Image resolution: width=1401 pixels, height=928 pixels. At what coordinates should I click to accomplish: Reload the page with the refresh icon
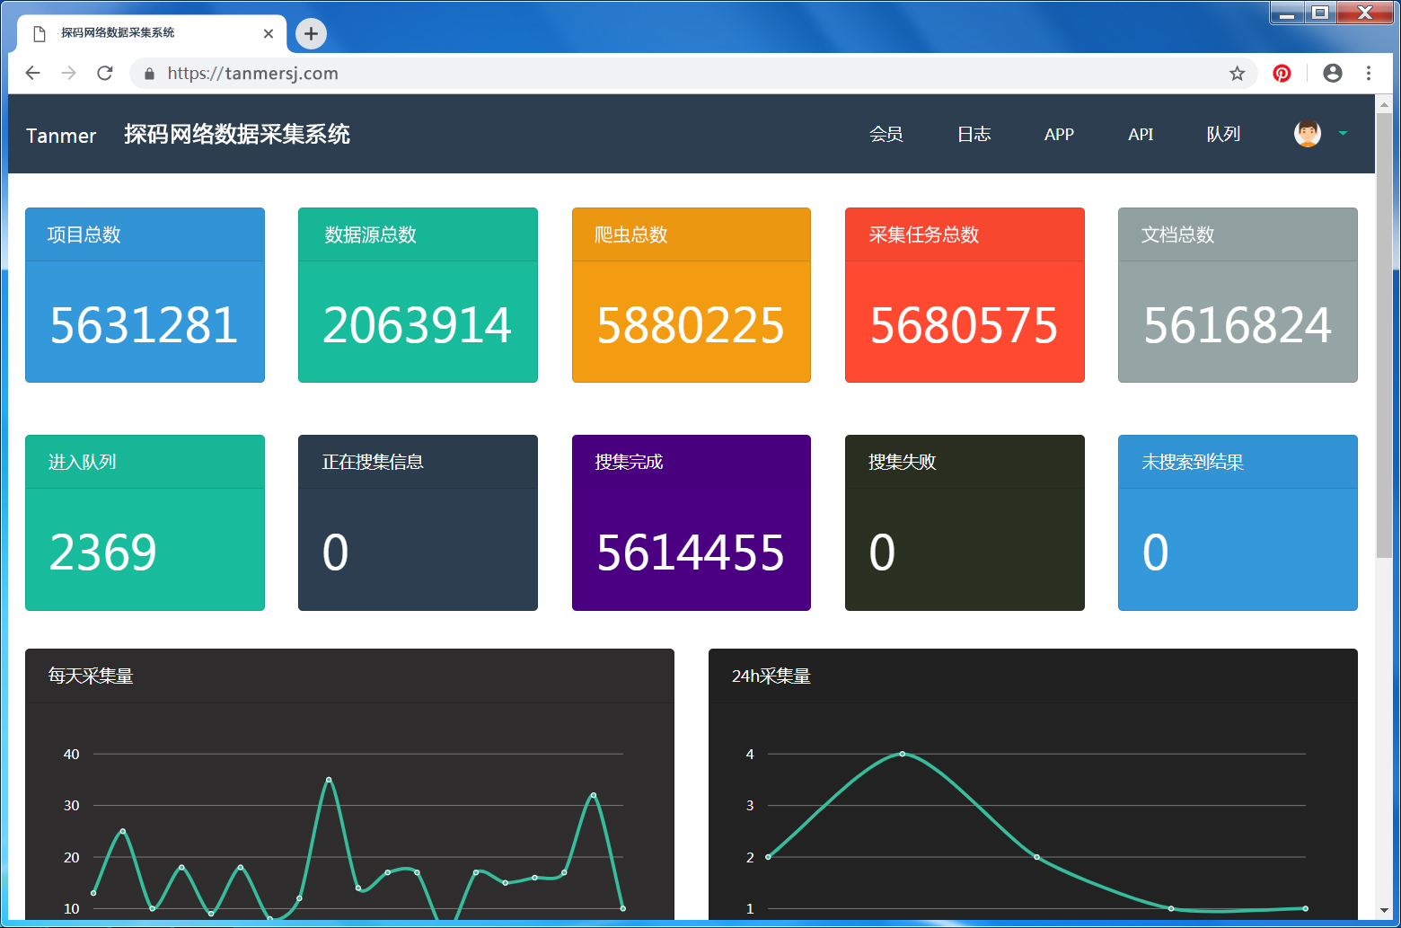[105, 73]
